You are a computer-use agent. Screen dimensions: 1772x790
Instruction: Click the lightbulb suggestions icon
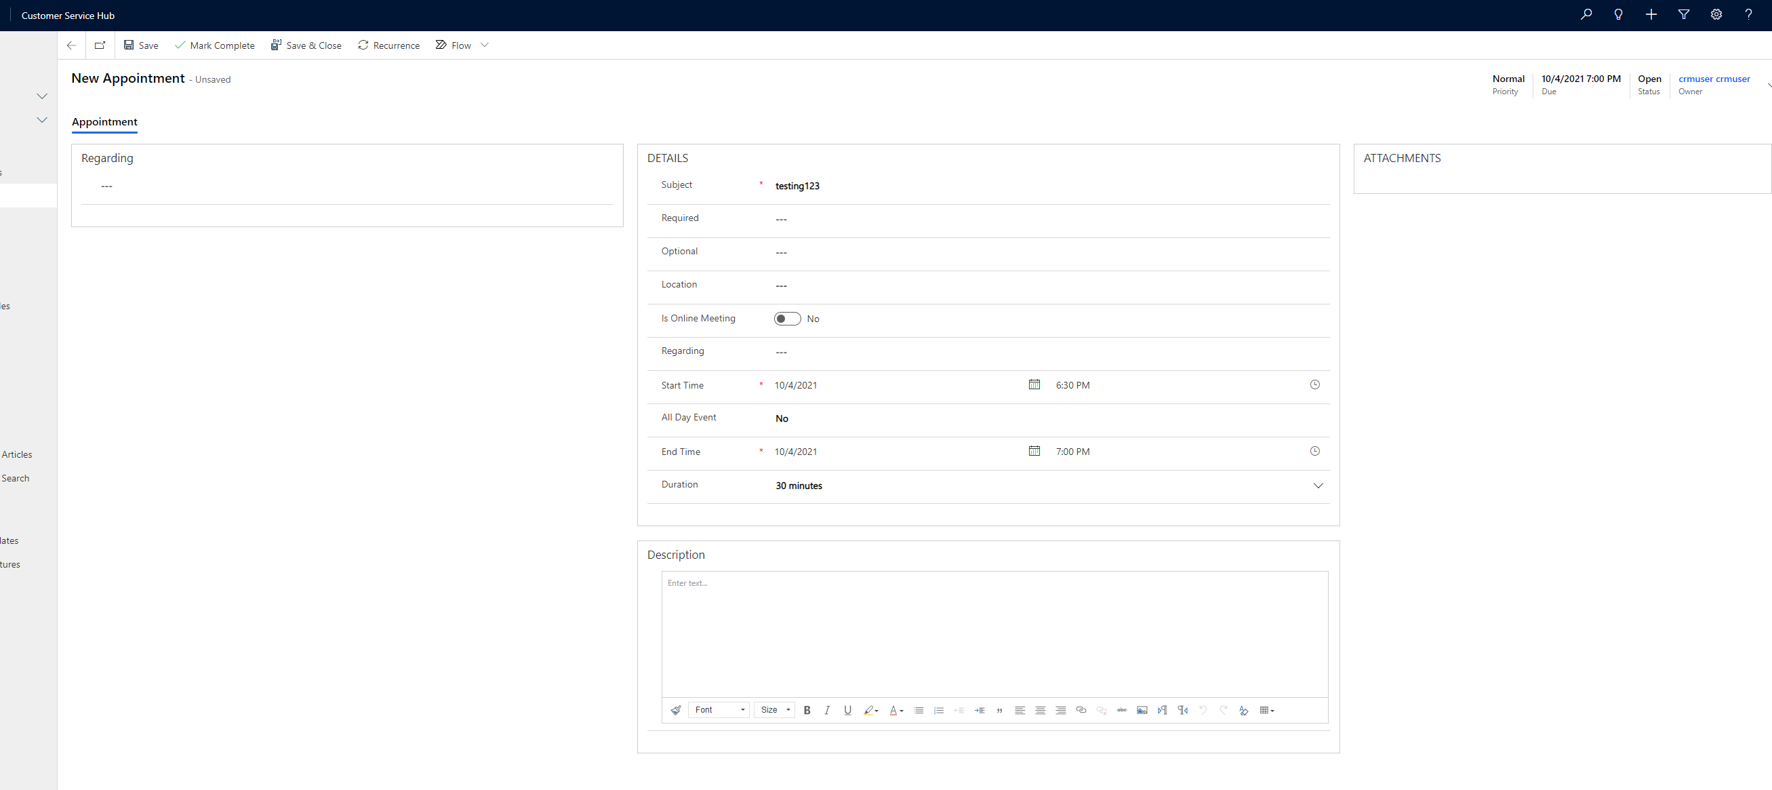[x=1618, y=14]
